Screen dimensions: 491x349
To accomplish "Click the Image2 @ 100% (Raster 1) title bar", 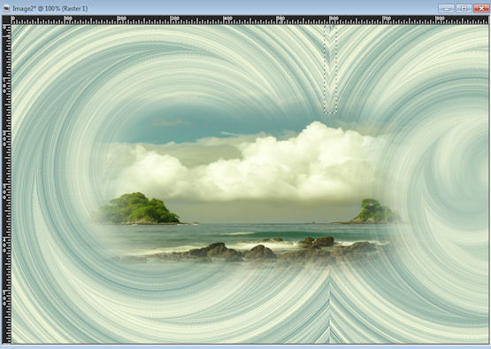I will (50, 9).
